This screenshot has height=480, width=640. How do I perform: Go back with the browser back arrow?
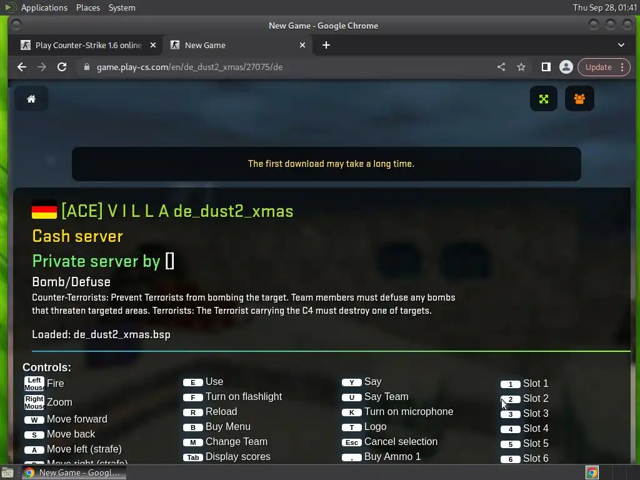pyautogui.click(x=22, y=67)
